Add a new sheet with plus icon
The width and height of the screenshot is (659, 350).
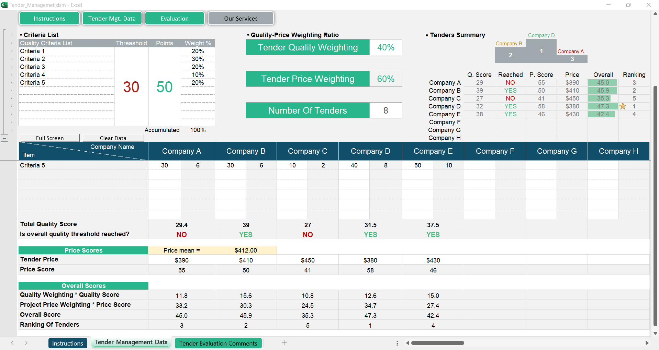tap(284, 343)
